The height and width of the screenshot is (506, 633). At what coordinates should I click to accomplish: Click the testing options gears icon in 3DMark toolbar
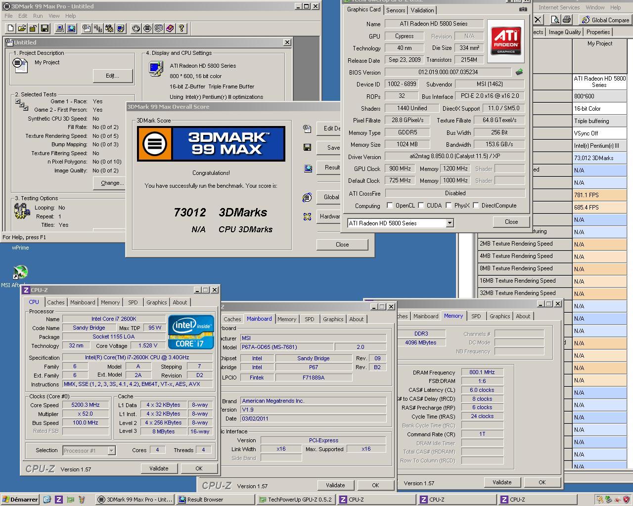(109, 29)
